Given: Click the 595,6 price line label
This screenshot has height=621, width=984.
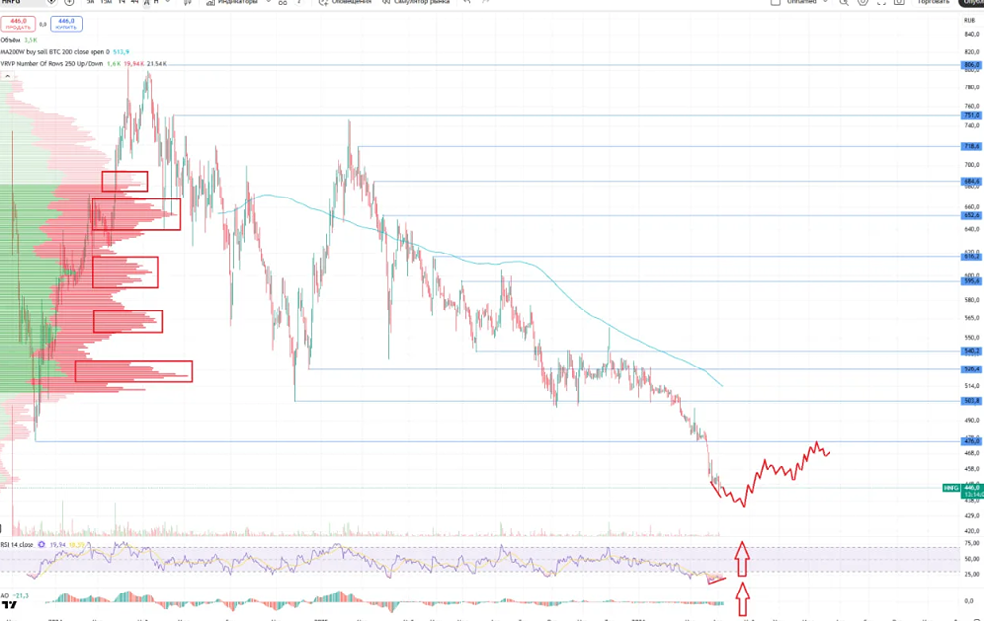Looking at the screenshot, I should (x=971, y=281).
